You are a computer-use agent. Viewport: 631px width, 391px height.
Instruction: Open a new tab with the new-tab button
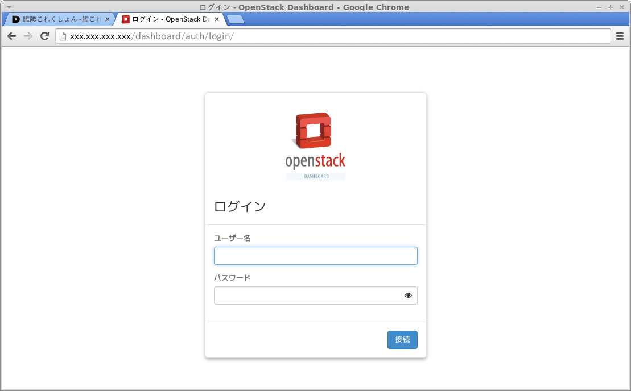235,19
